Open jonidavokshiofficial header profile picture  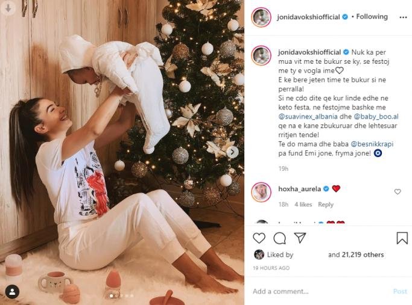[x=261, y=17]
